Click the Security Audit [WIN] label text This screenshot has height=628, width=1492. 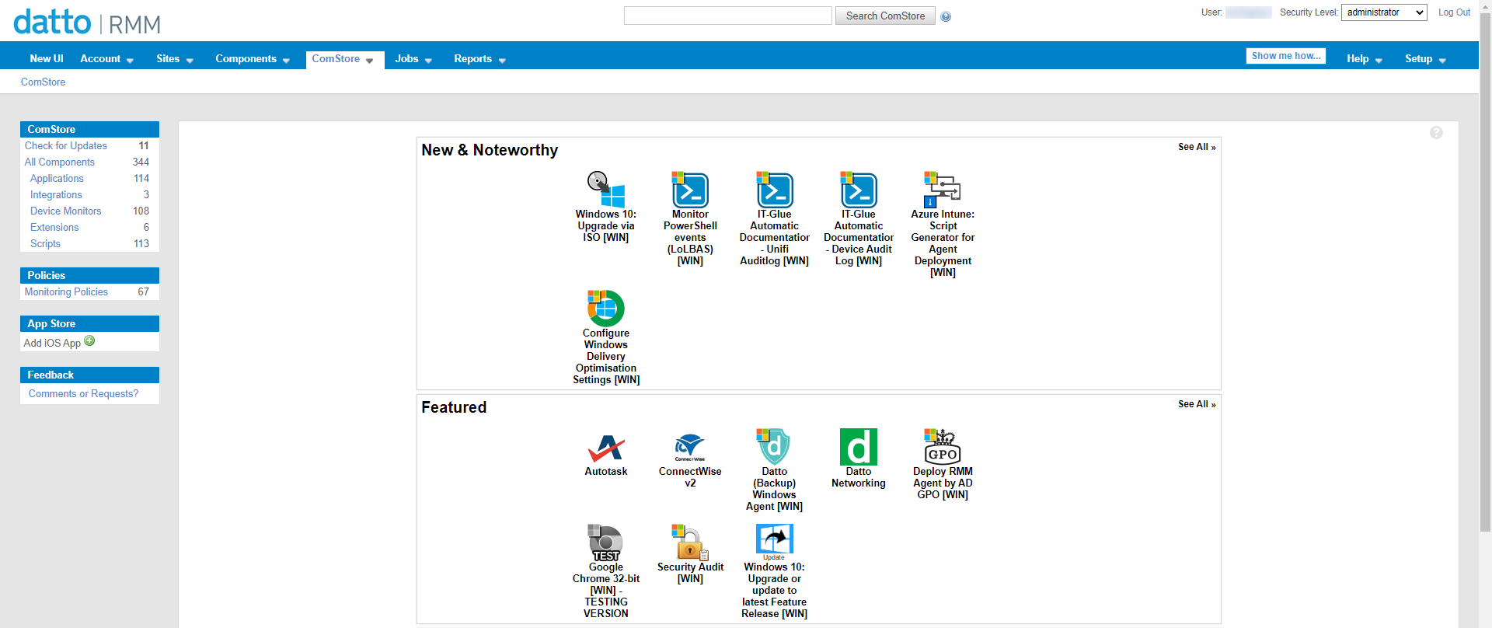coord(690,573)
